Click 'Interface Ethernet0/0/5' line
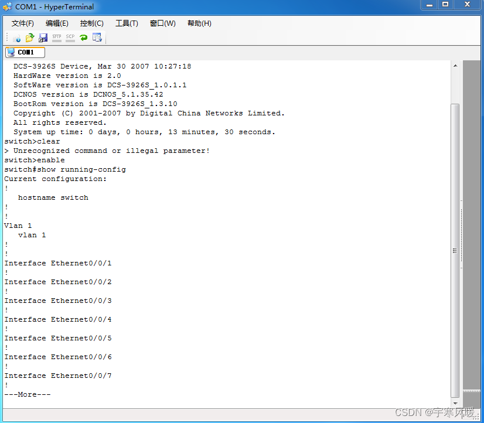484x423 pixels. pos(58,339)
